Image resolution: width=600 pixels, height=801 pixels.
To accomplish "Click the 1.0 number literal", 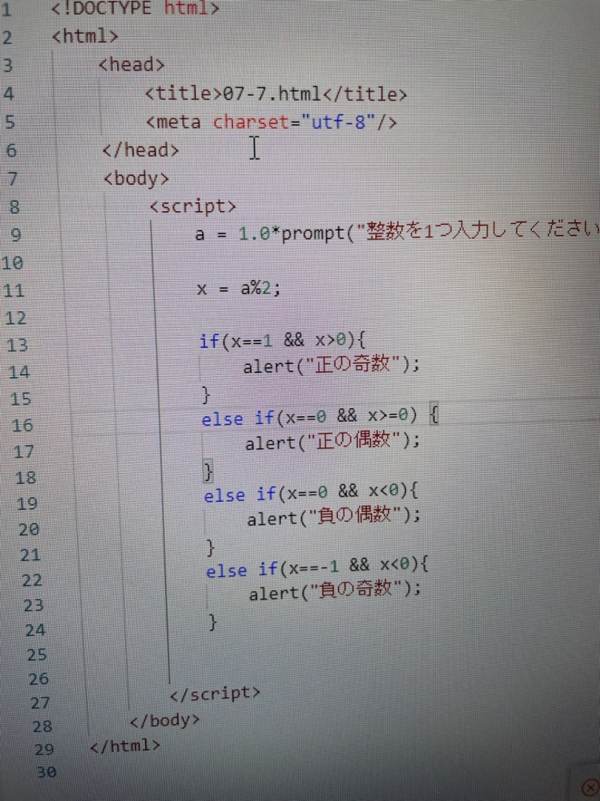I will [254, 234].
